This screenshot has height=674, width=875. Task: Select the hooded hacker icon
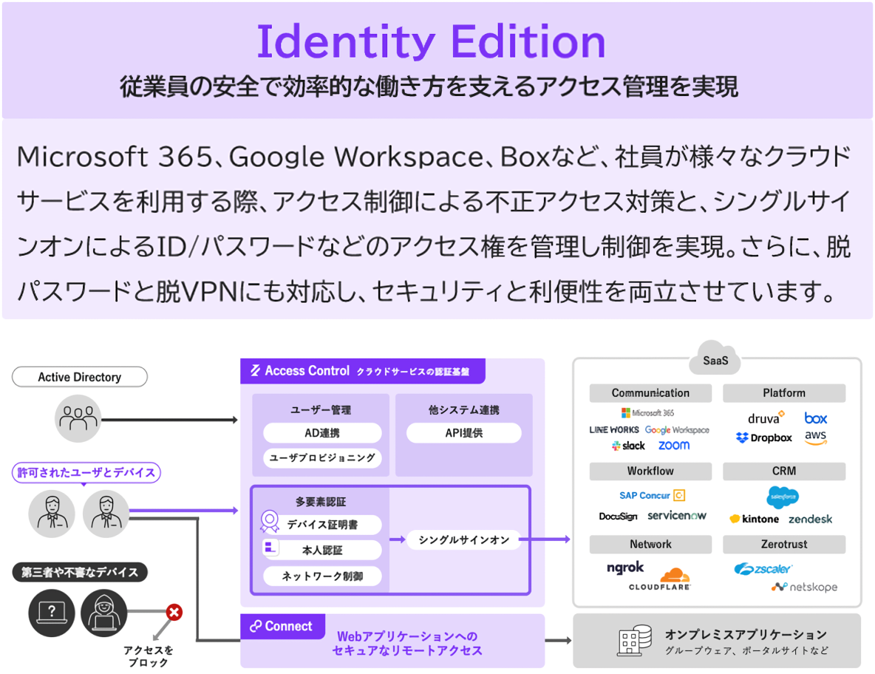pyautogui.click(x=105, y=611)
